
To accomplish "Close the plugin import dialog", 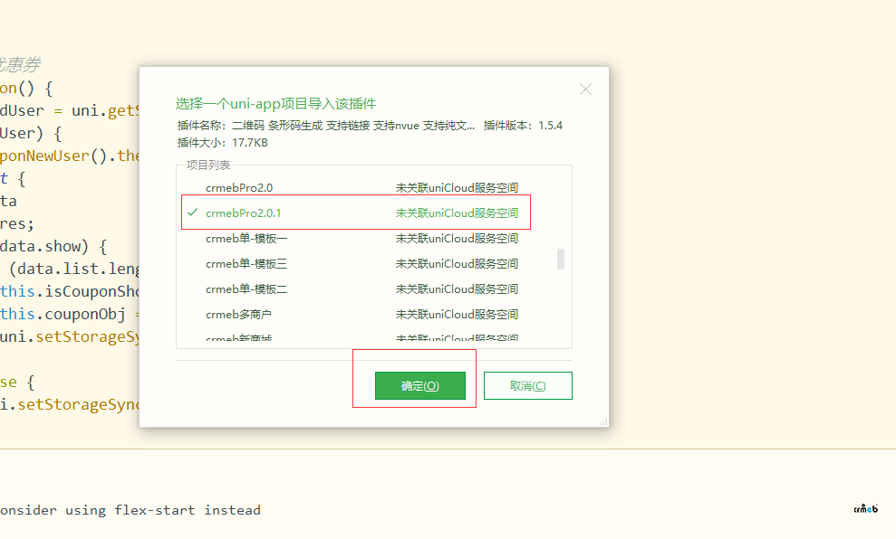I will (585, 90).
